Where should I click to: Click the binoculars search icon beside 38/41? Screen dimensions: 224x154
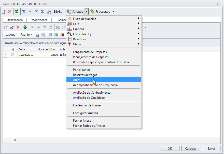tap(49, 11)
